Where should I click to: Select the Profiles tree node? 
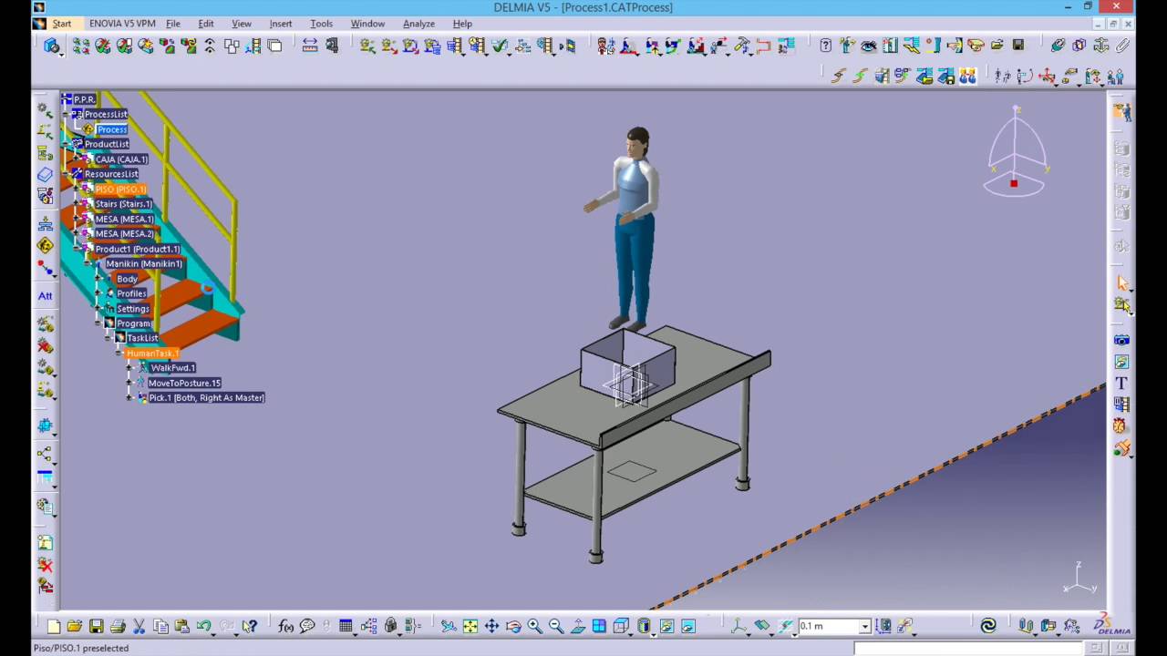point(131,293)
